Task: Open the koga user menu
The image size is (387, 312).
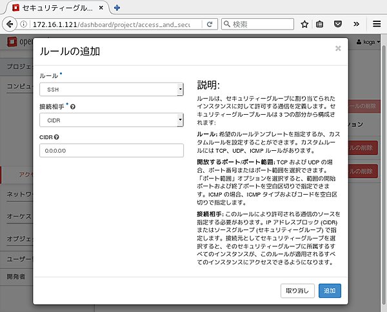Action: [368, 42]
